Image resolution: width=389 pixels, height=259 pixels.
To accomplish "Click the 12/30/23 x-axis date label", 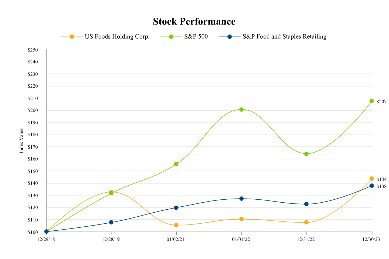I will pos(371,239).
